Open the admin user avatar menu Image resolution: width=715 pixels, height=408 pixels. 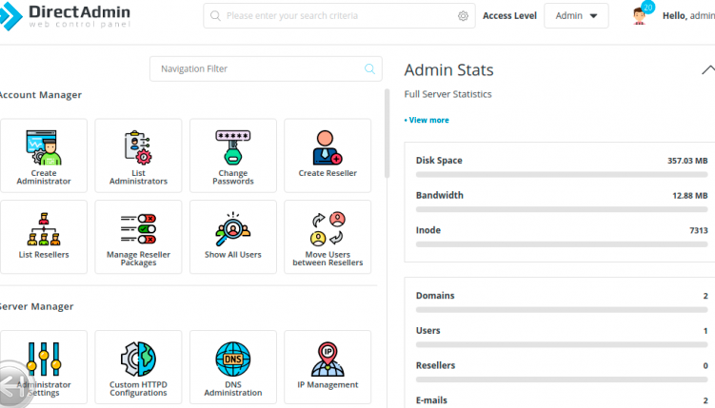(x=641, y=15)
